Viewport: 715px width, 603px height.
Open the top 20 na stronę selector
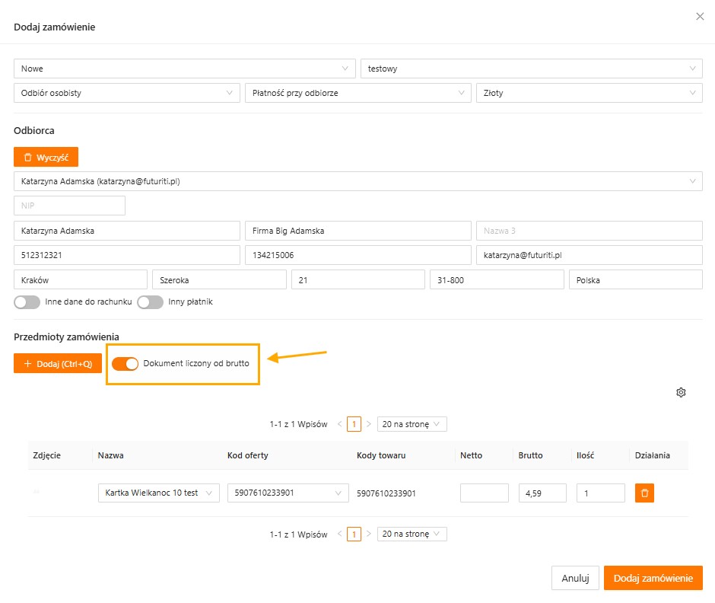(x=412, y=424)
